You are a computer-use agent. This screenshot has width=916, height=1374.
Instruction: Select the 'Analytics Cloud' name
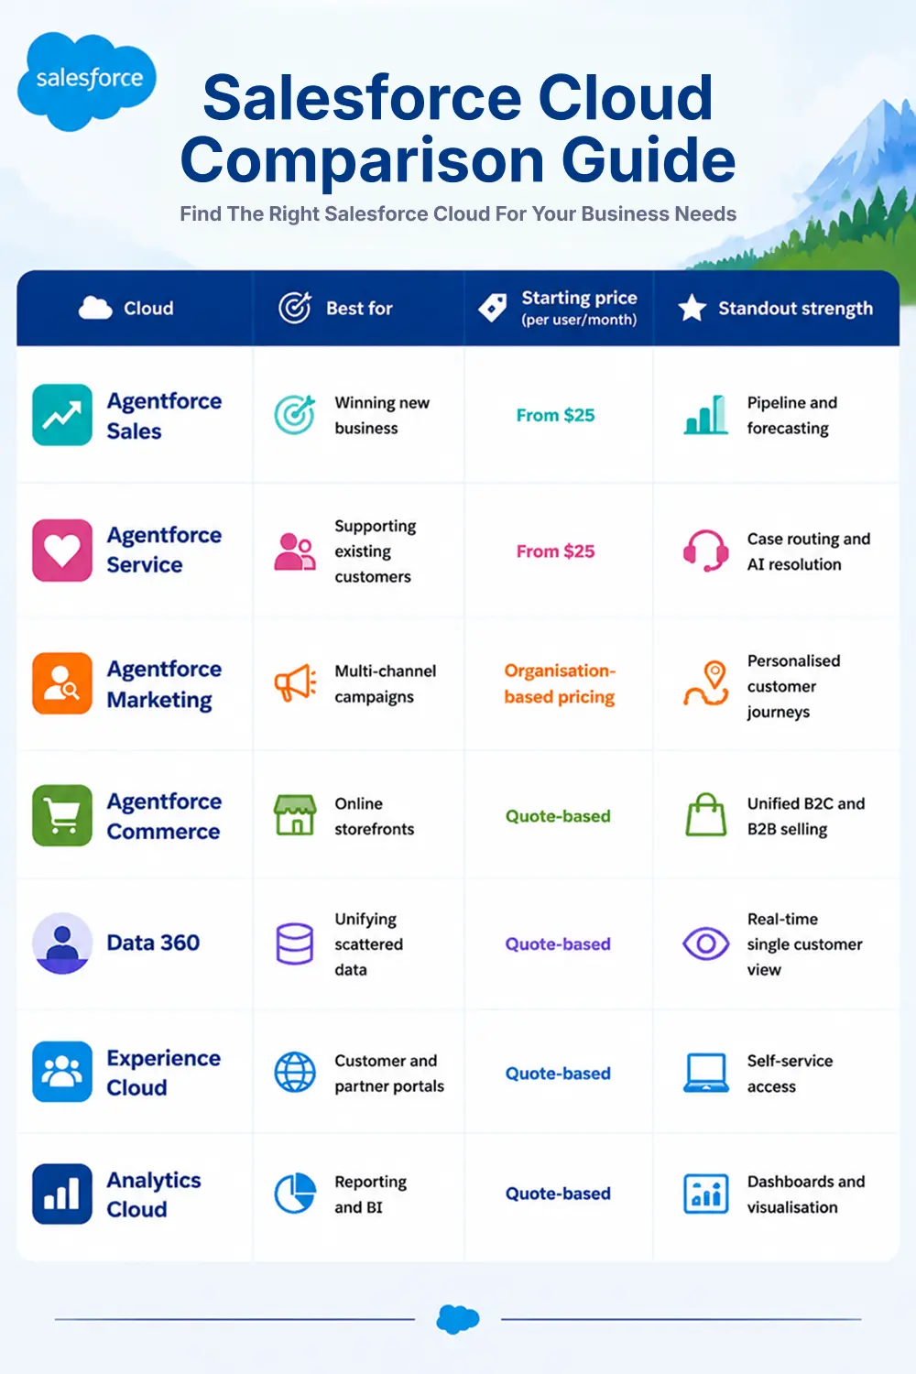(154, 1194)
